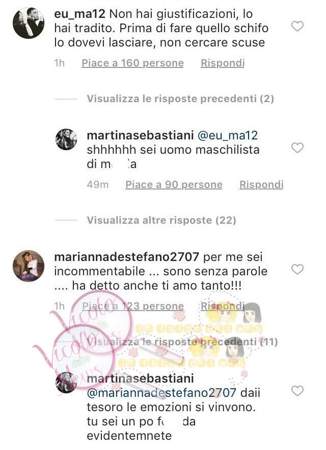Tap the heart beside the mariannadestefano2707 comment
The height and width of the screenshot is (450, 326).
[x=297, y=270]
